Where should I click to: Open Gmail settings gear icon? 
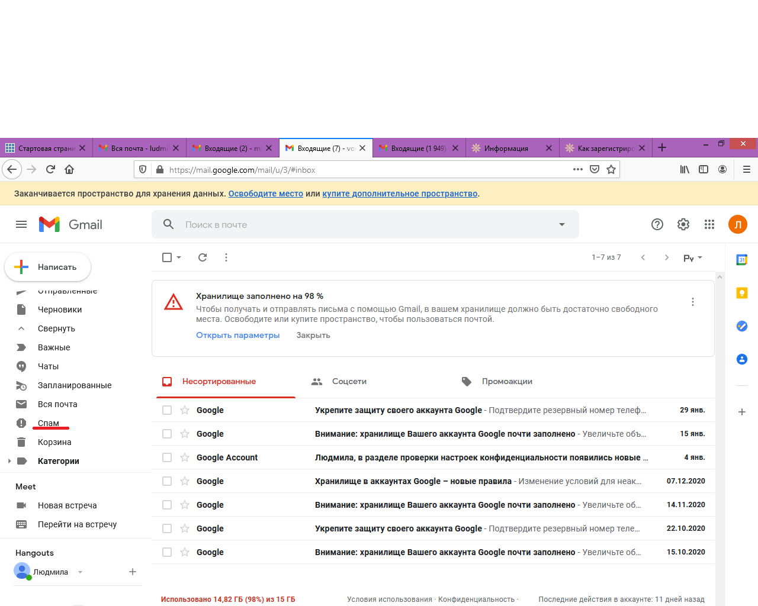coord(683,224)
